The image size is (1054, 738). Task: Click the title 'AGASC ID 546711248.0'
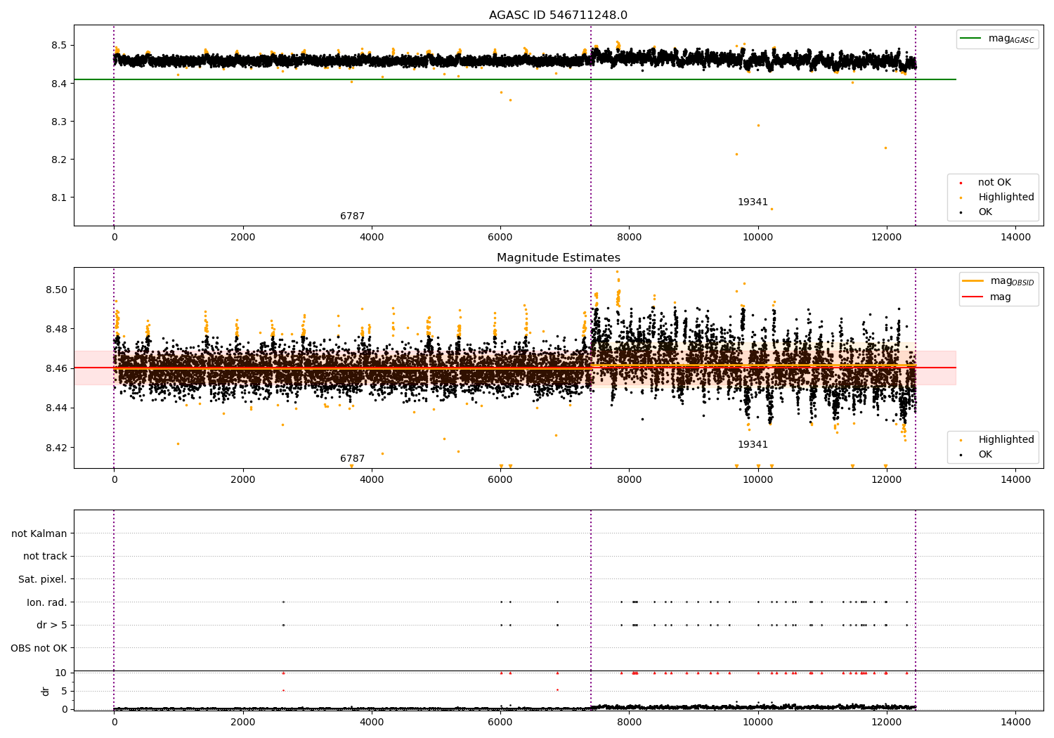559,15
